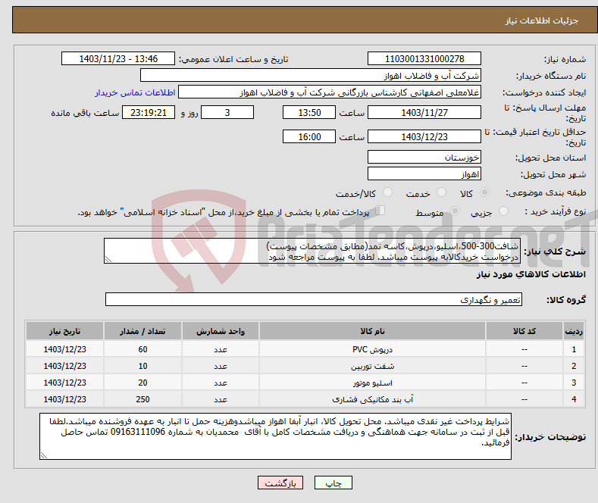Select the کالا radio button
598x503 pixels.
point(484,192)
